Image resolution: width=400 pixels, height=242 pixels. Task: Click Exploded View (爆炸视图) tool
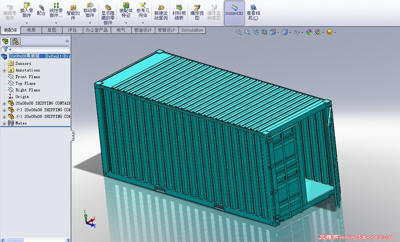coord(197,12)
